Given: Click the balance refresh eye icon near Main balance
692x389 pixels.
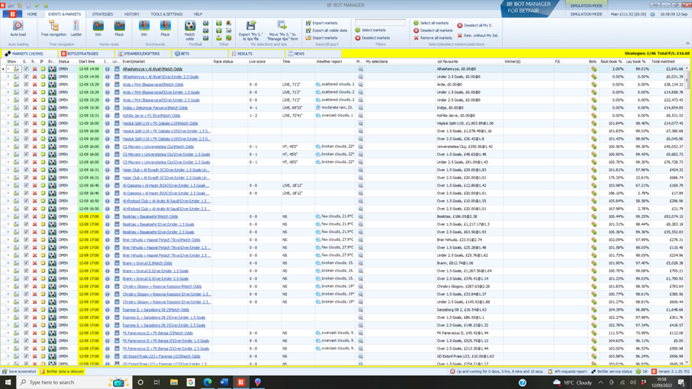Looking at the screenshot, I should (x=653, y=14).
